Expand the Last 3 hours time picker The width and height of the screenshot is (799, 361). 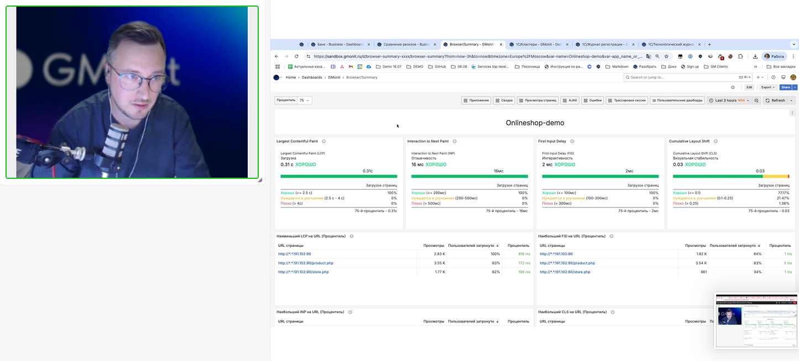[729, 100]
